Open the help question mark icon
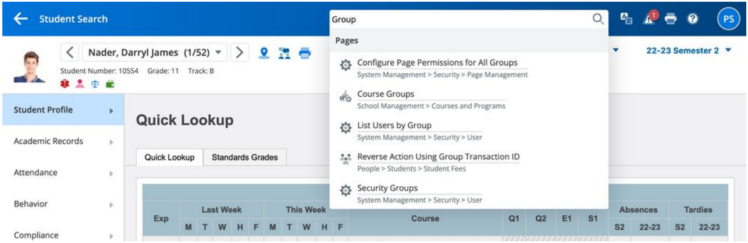The width and height of the screenshot is (748, 243). 693,19
